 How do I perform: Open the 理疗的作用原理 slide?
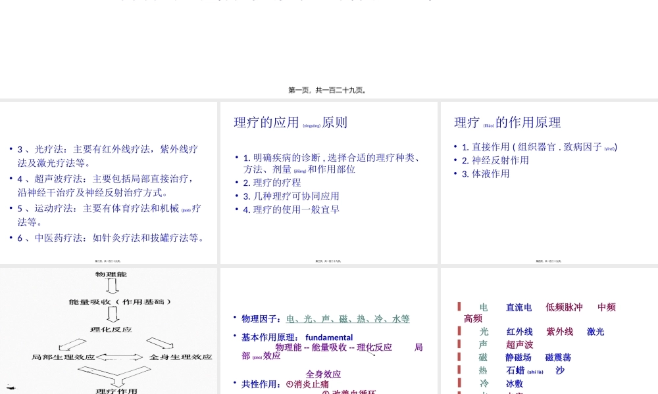(x=547, y=183)
